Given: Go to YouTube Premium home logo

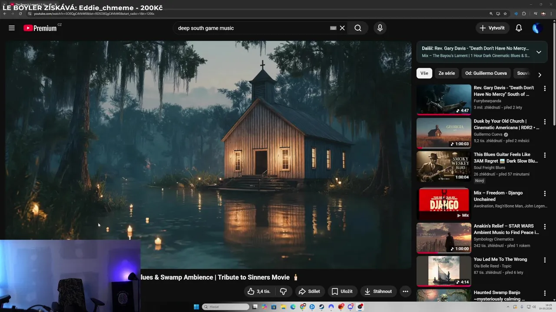Looking at the screenshot, I should tap(40, 28).
